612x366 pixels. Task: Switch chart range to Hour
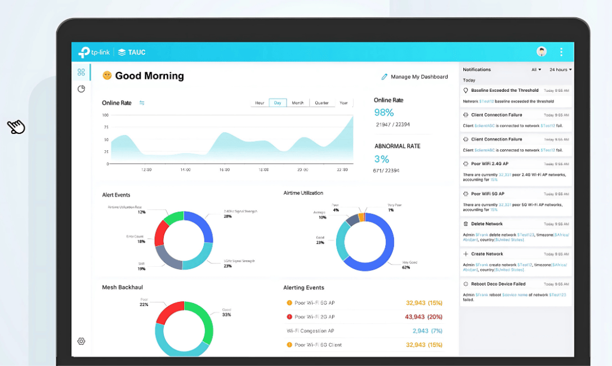click(x=260, y=103)
